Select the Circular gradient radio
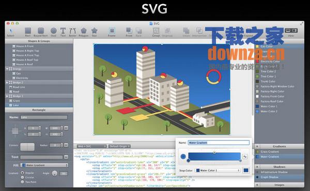This screenshot has height=191, width=310. [x=22, y=177]
